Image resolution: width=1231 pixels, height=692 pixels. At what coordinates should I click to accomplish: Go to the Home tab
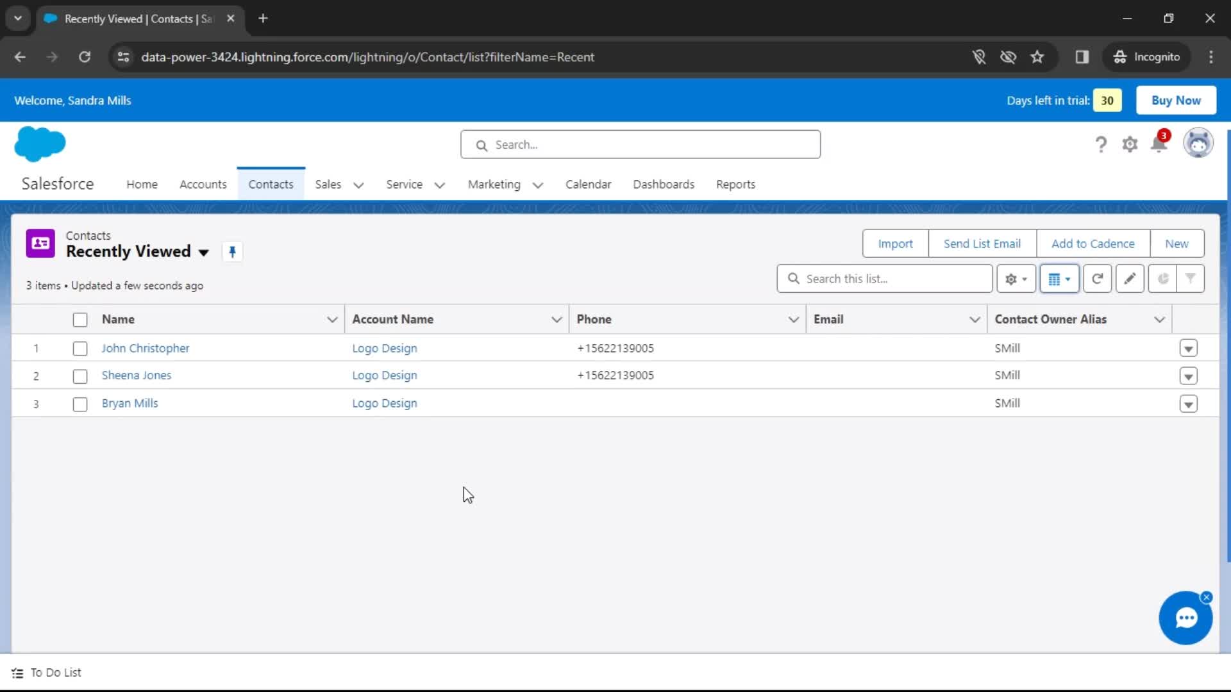[x=142, y=185]
